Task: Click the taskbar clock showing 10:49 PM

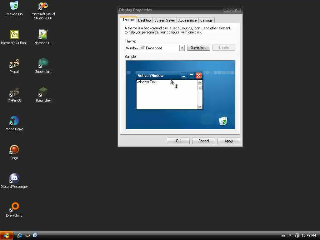Action: (x=308, y=235)
